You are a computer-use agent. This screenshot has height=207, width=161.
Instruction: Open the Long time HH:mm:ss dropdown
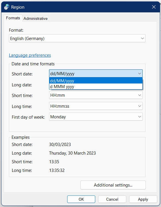(96, 106)
